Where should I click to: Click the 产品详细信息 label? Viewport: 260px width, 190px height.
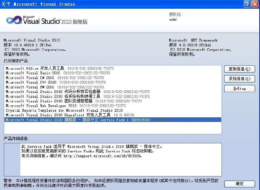coord(17,138)
